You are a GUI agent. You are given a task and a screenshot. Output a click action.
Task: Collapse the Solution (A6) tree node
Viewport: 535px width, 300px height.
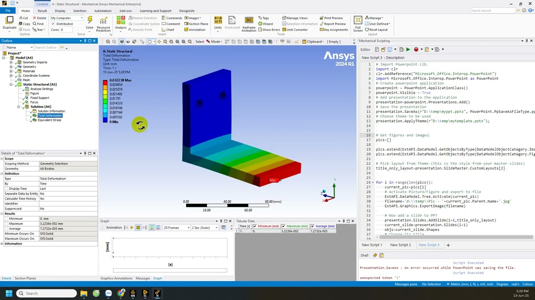tap(18, 107)
